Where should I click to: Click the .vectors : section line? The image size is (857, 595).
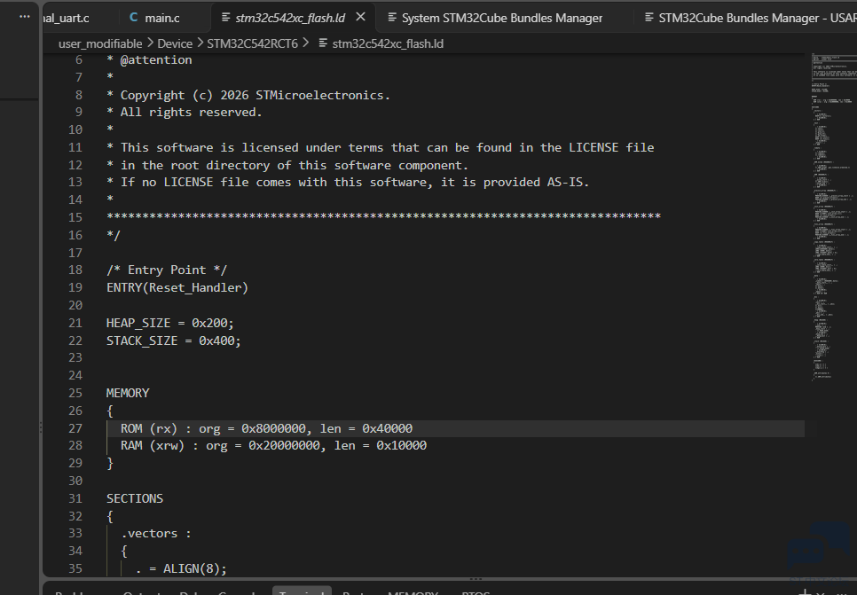pos(156,533)
